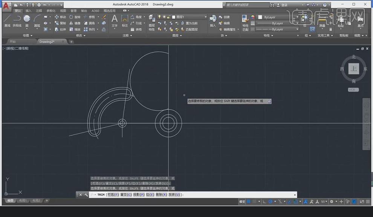This screenshot has width=373, height=217.
Task: Select the Line (直线) drawing tool
Action: (x=8, y=20)
